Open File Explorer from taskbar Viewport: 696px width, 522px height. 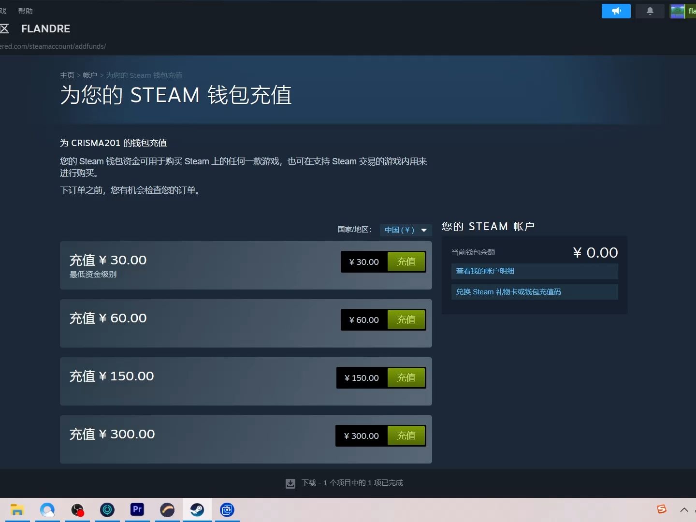click(17, 510)
